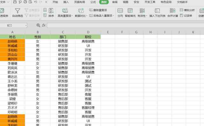204x126 pixels.
Task: Click the descending sort icon beside 排序
Action: (x=45, y=15)
